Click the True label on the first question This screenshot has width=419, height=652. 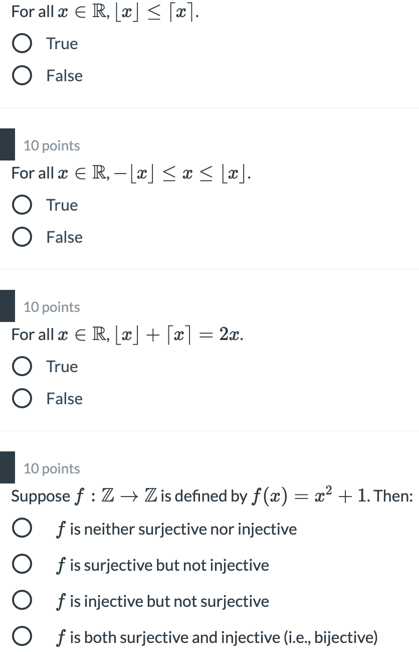(61, 43)
